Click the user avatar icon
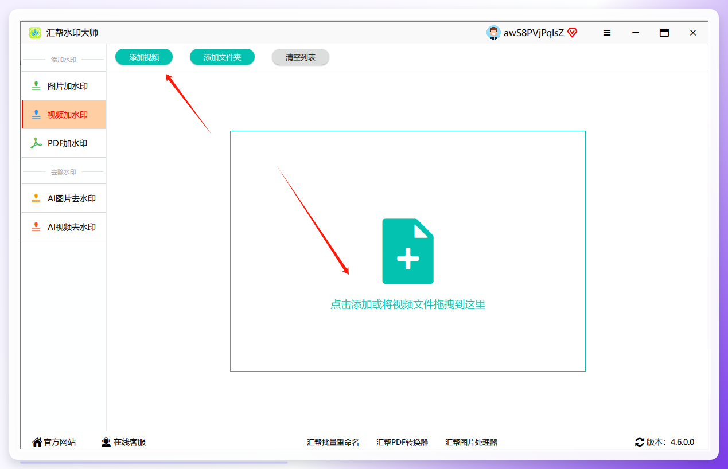The height and width of the screenshot is (469, 728). coord(493,33)
